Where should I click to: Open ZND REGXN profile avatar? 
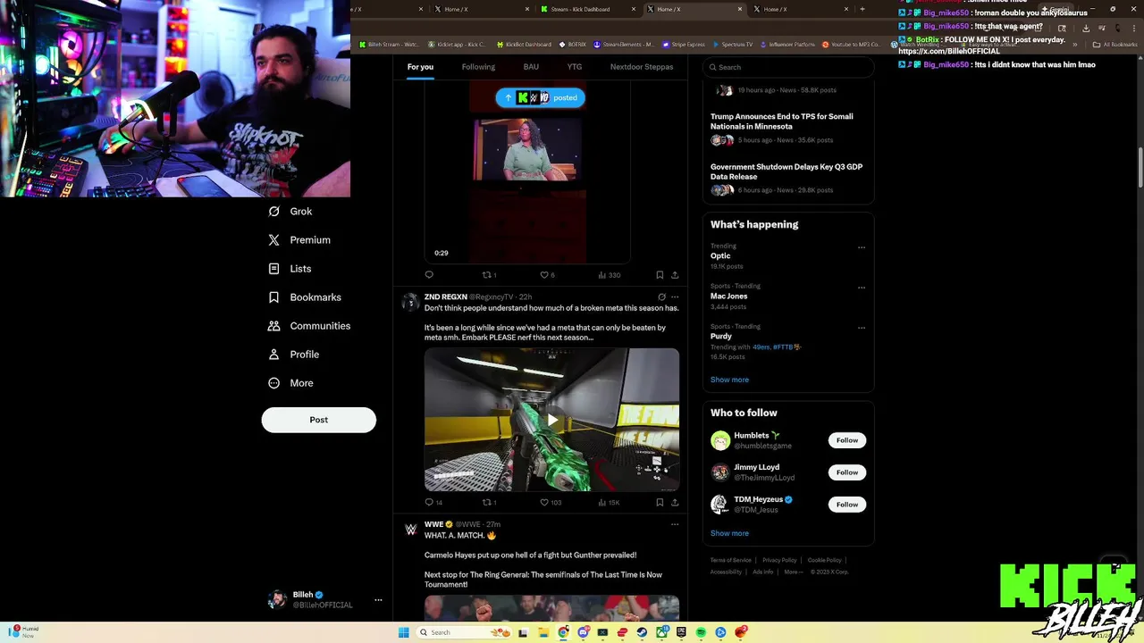tap(410, 302)
